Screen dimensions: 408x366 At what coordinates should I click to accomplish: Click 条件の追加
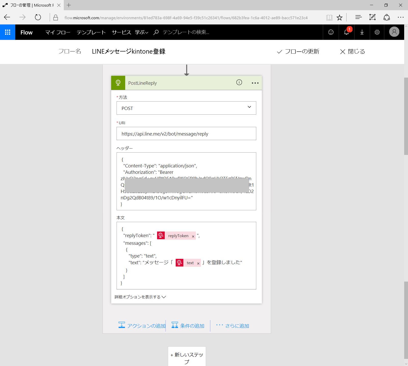click(188, 325)
